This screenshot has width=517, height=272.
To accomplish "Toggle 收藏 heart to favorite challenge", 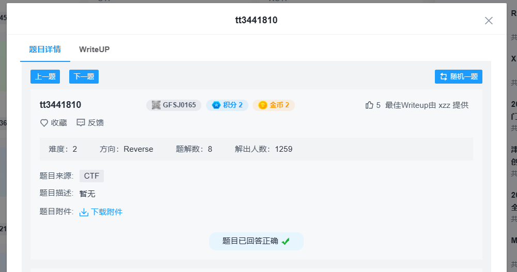I will (x=44, y=123).
